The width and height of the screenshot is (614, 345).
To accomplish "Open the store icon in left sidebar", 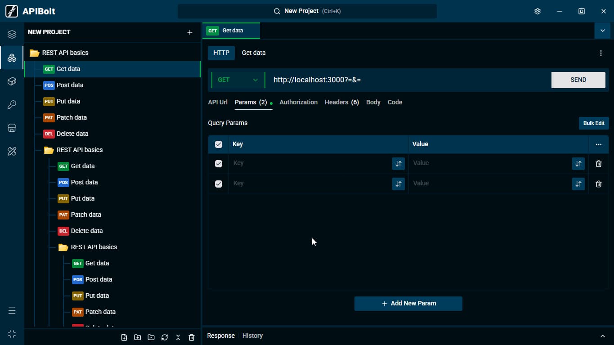I will [12, 128].
